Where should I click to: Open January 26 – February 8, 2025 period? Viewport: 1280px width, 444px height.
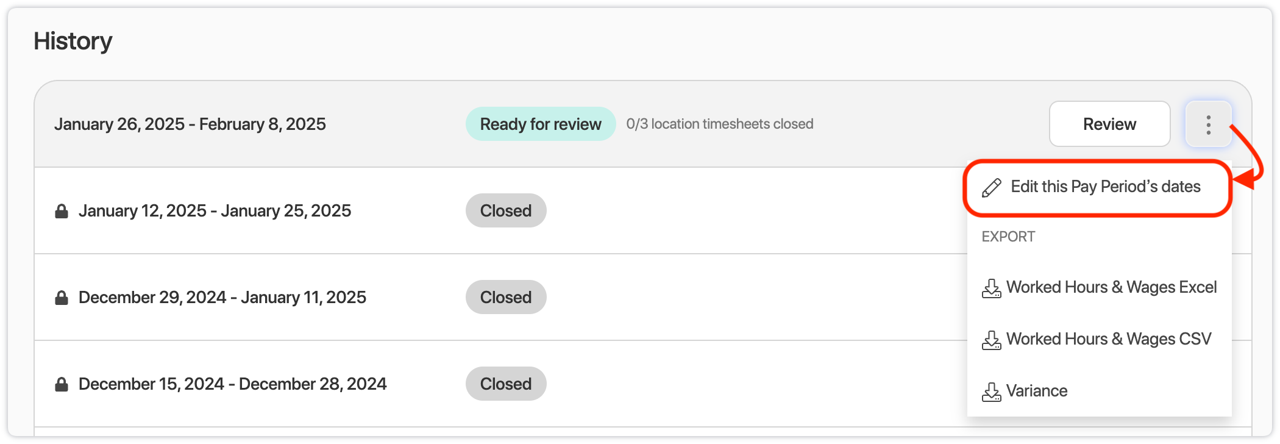190,124
